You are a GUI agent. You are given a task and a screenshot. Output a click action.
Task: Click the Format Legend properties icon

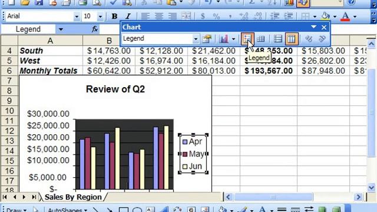click(207, 39)
